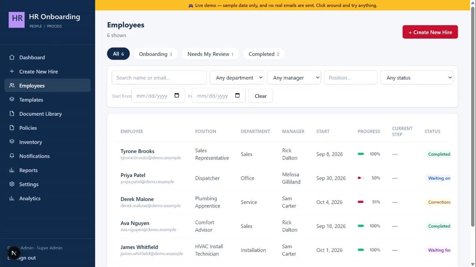The height and width of the screenshot is (267, 476).
Task: Click the Templates layers icon
Action: [12, 100]
